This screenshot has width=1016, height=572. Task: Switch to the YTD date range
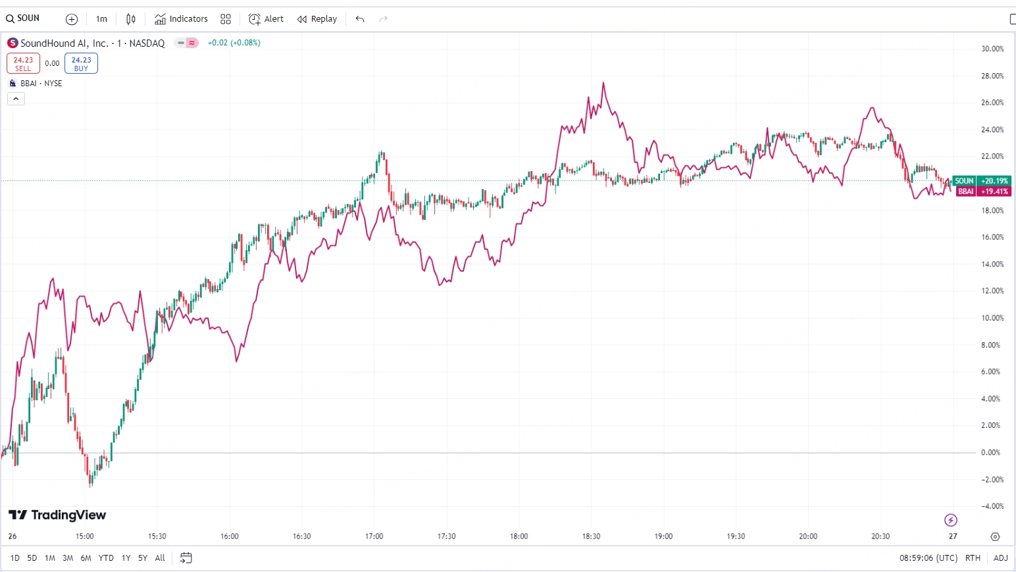coord(106,558)
